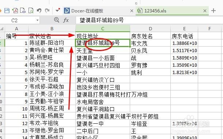Click header cell 编号
The image size is (223, 139).
[x=16, y=36]
